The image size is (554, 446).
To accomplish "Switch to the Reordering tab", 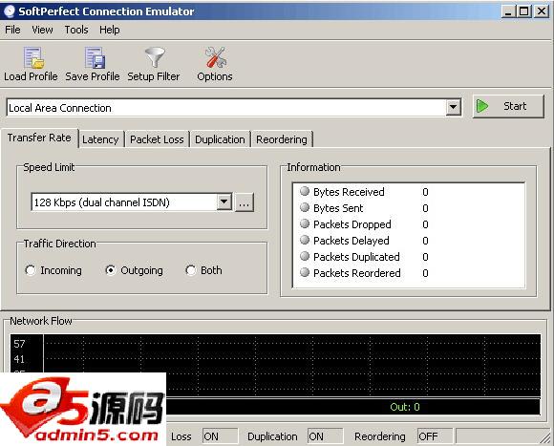I will click(x=282, y=139).
